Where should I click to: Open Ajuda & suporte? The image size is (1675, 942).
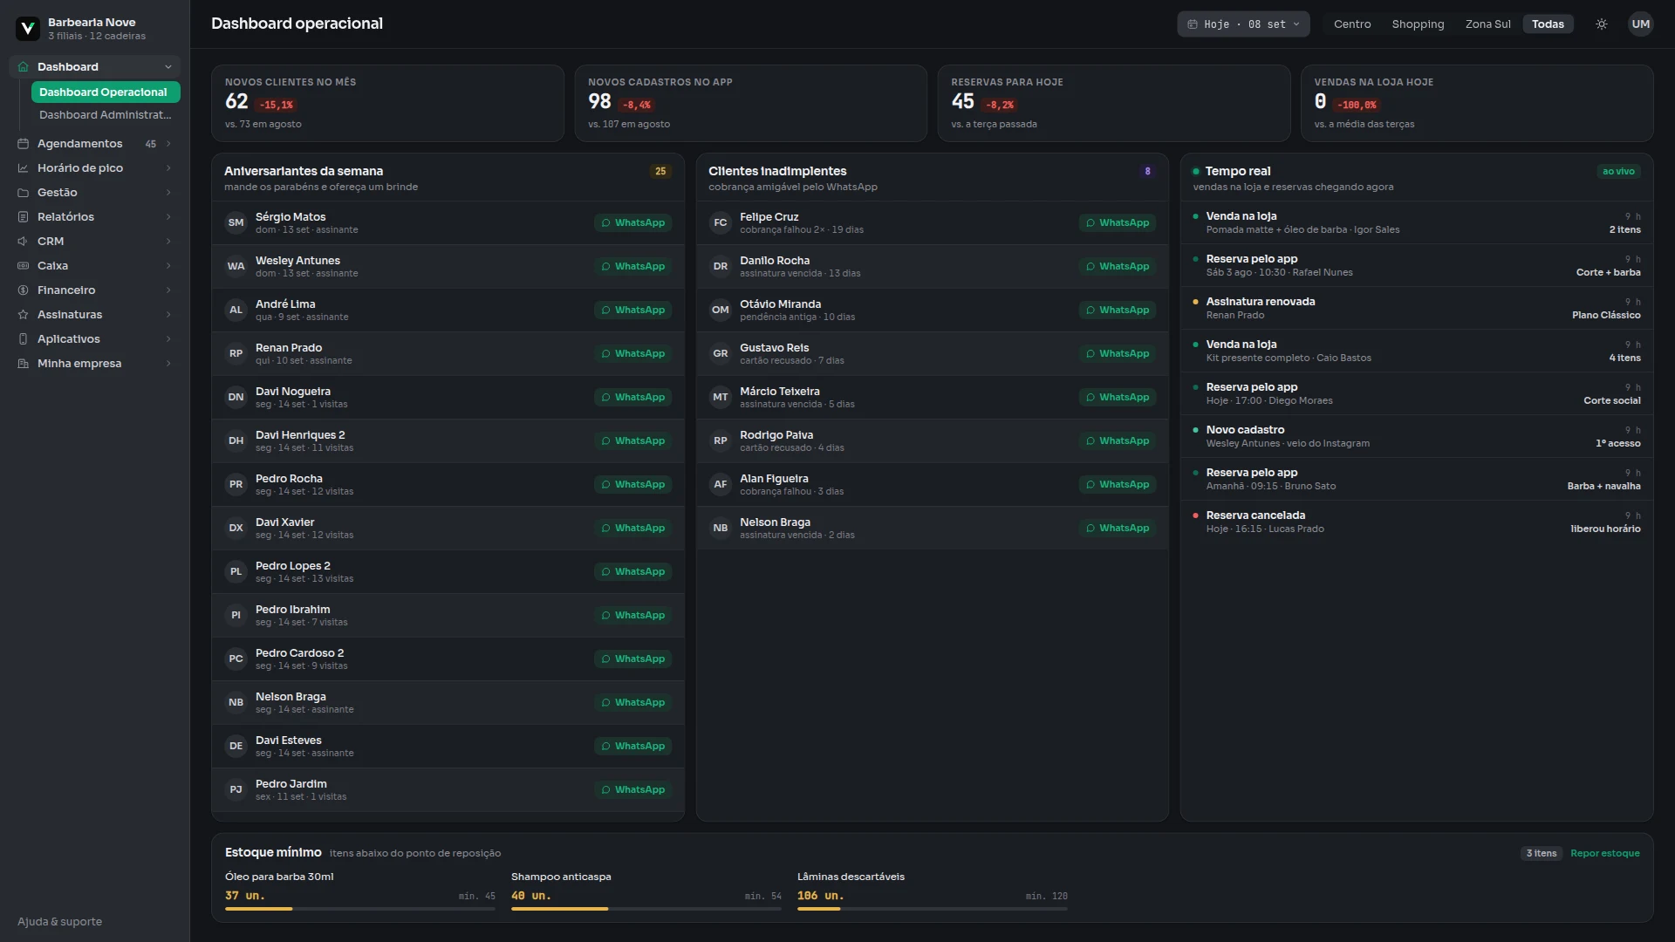tap(59, 922)
